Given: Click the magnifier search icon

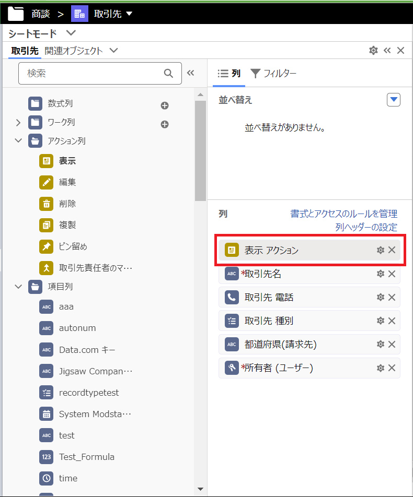Looking at the screenshot, I should coord(168,73).
